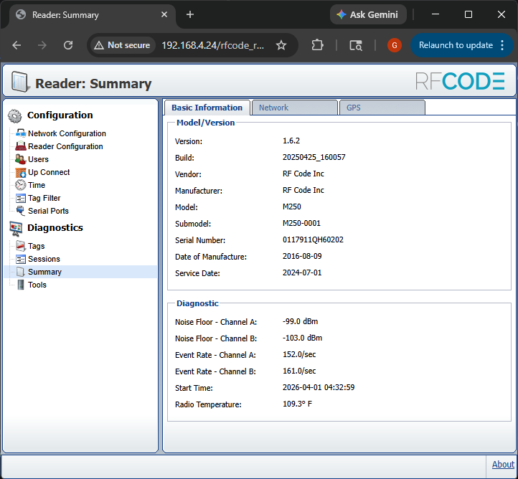
Task: Click the Network Configuration icon in sidebar
Action: pos(20,133)
